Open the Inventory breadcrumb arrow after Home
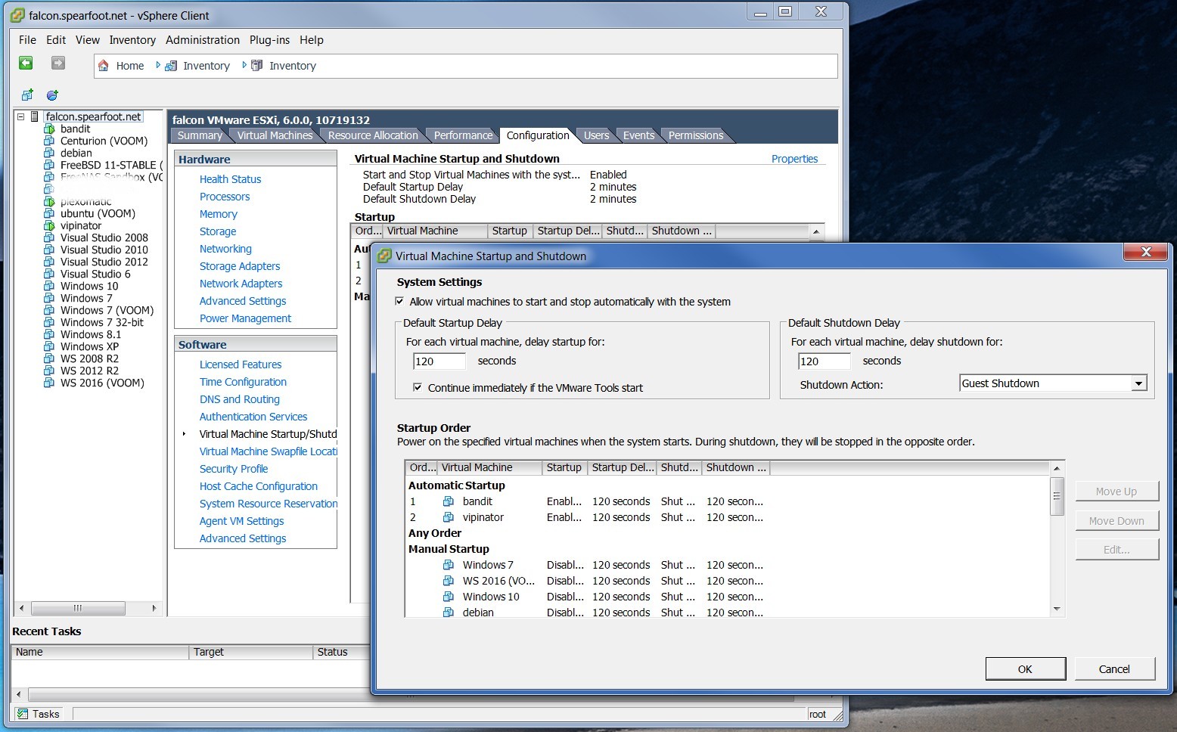The width and height of the screenshot is (1177, 732). click(x=158, y=66)
